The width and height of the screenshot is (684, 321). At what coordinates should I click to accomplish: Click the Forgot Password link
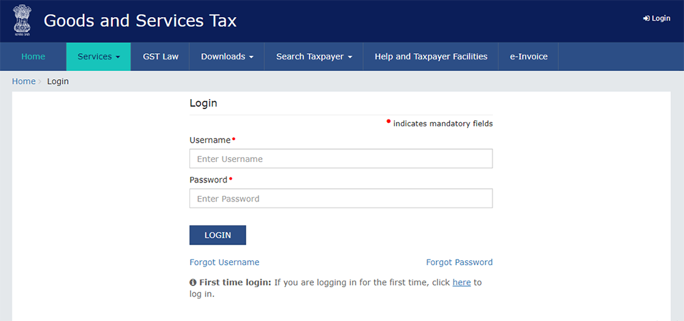click(459, 262)
